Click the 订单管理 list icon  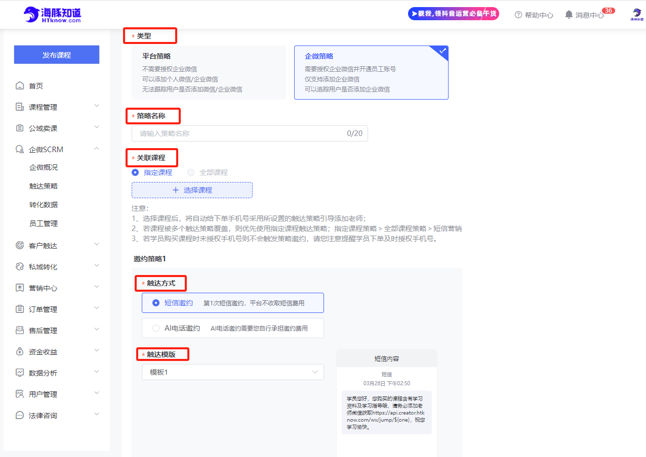point(20,309)
